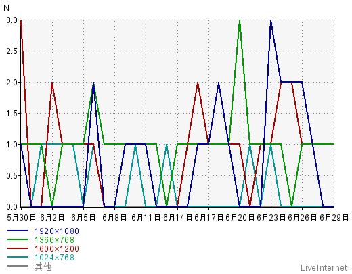Viewport: 352px width, 274px height.
Task: Click the 1024×768 legend label
Action: click(54, 258)
